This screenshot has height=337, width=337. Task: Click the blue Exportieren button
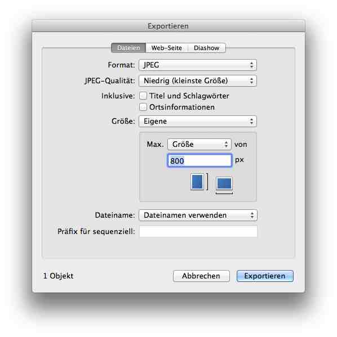coord(265,276)
